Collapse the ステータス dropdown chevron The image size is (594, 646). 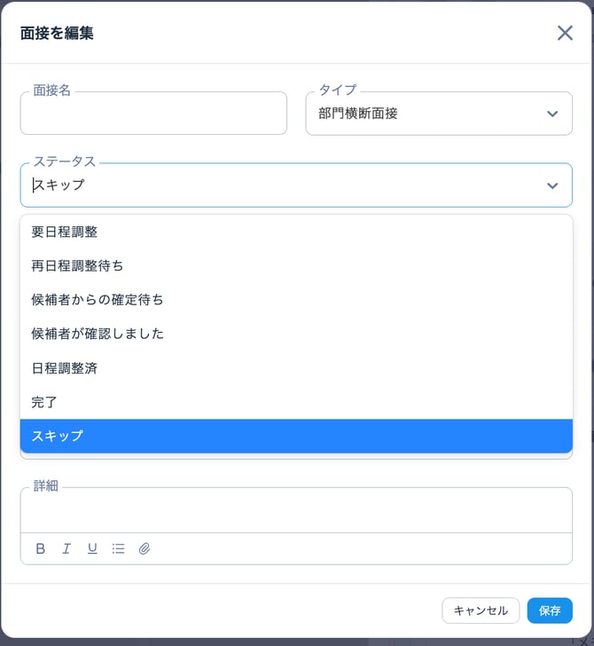552,185
